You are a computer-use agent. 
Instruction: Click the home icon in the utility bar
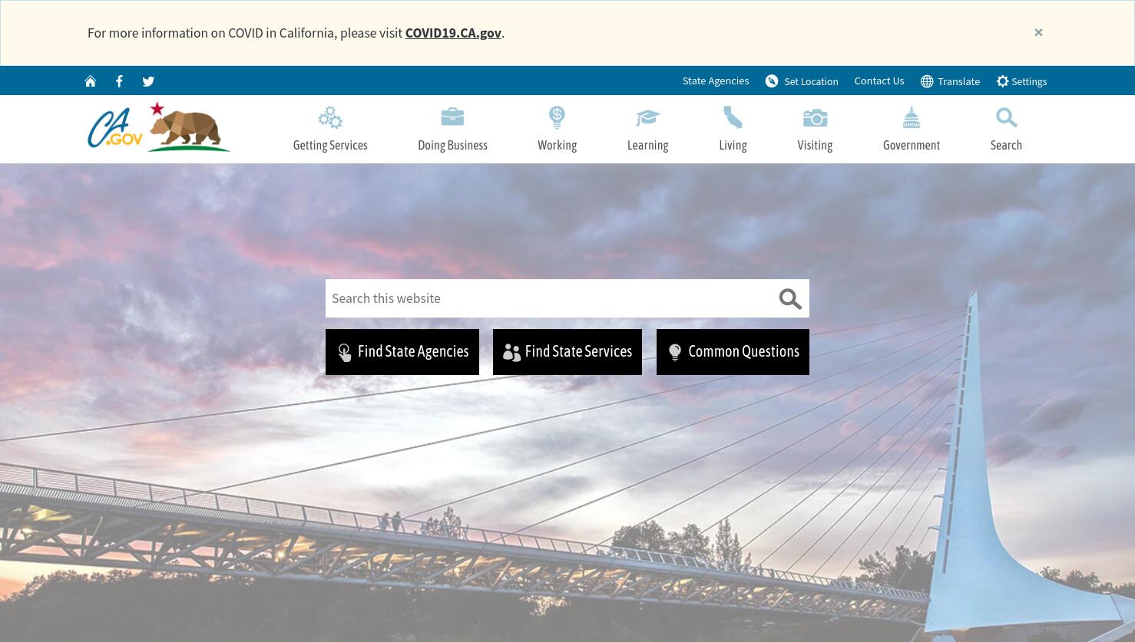(91, 81)
